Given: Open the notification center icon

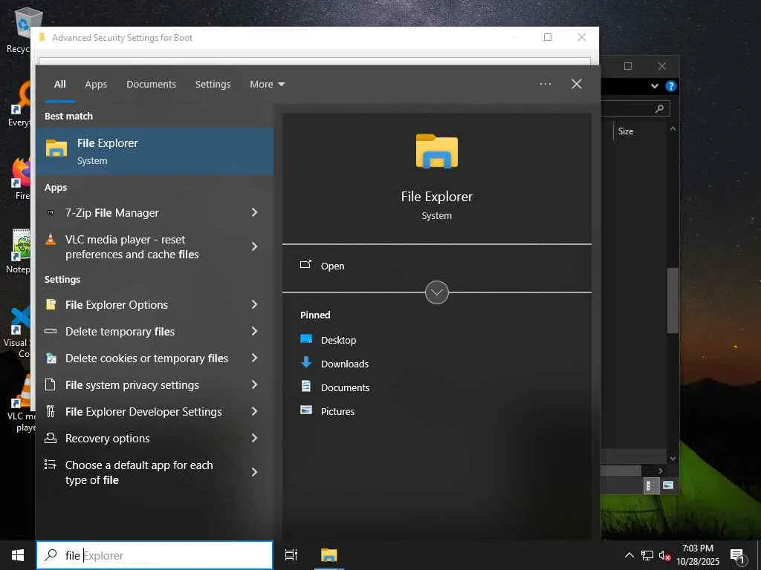Looking at the screenshot, I should [x=737, y=555].
